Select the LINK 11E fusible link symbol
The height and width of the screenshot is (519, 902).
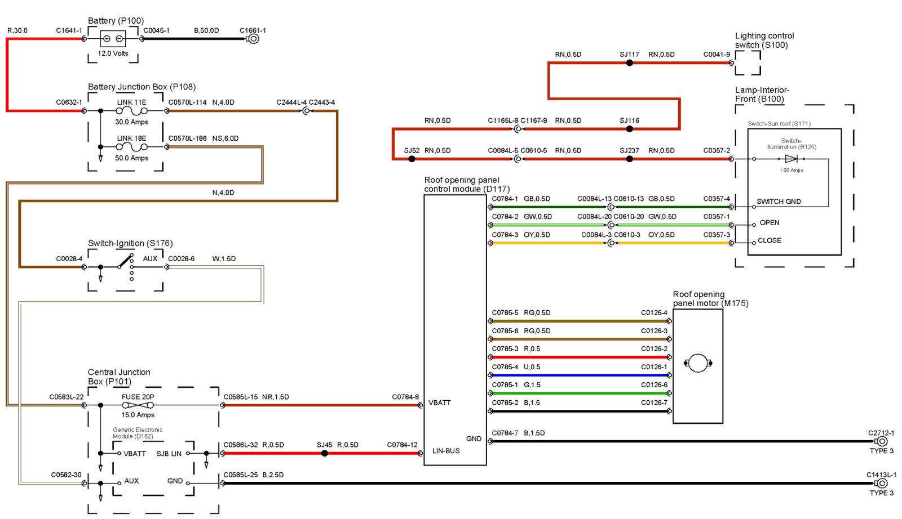(x=131, y=111)
